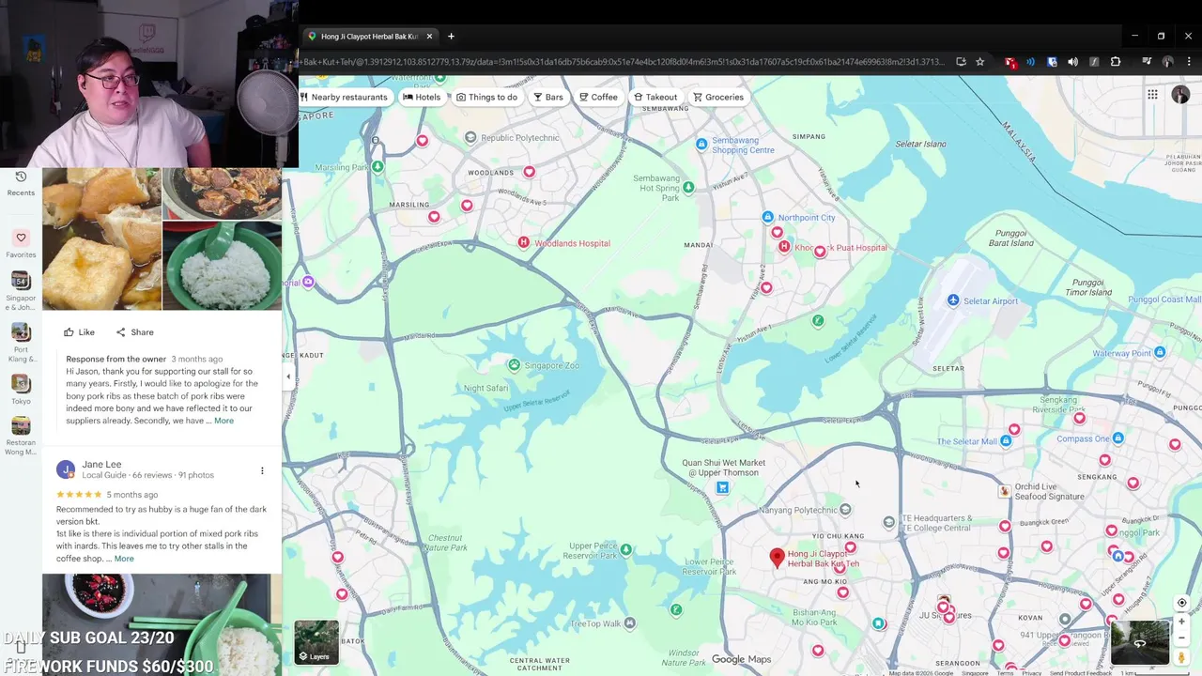Zoom out the map

tap(1181, 638)
